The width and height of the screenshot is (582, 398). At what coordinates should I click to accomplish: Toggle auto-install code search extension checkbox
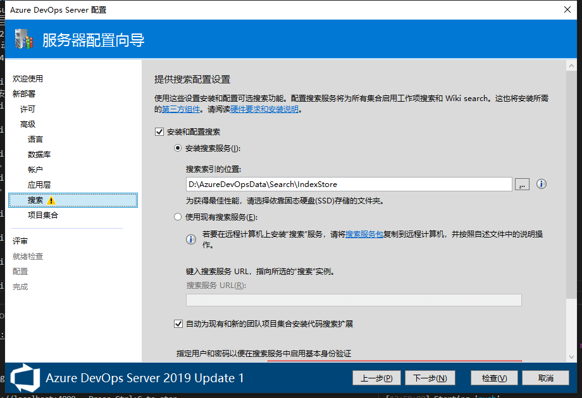178,323
